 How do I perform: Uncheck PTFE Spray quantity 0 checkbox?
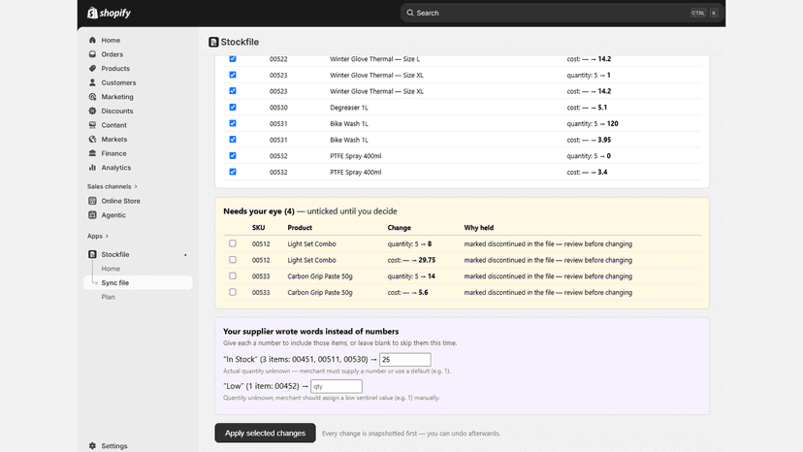coord(233,155)
